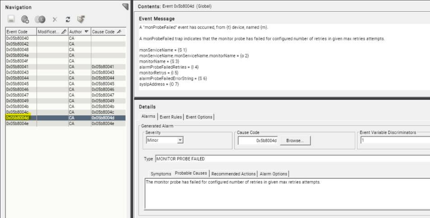430x218 pixels.
Task: Switch to the Event Options tab
Action: 199,117
